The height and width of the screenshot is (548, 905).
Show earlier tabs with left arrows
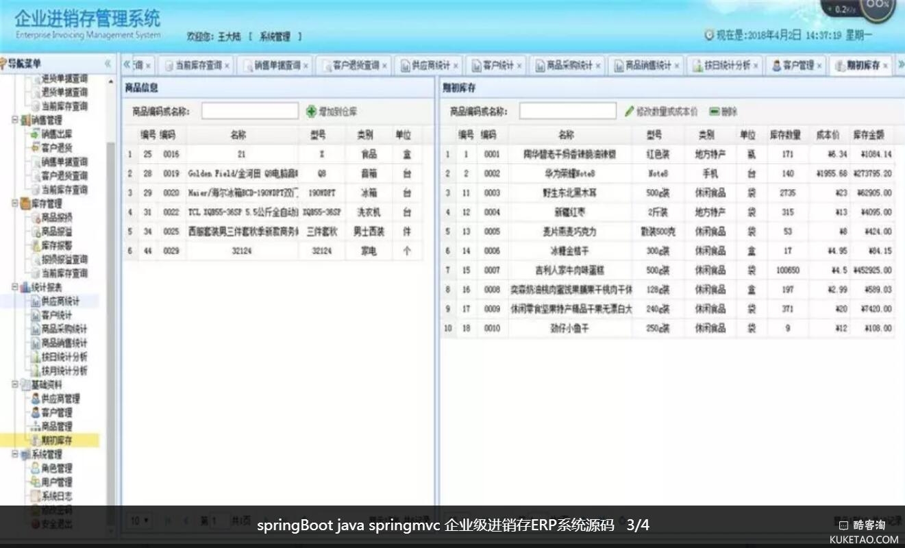click(x=127, y=65)
